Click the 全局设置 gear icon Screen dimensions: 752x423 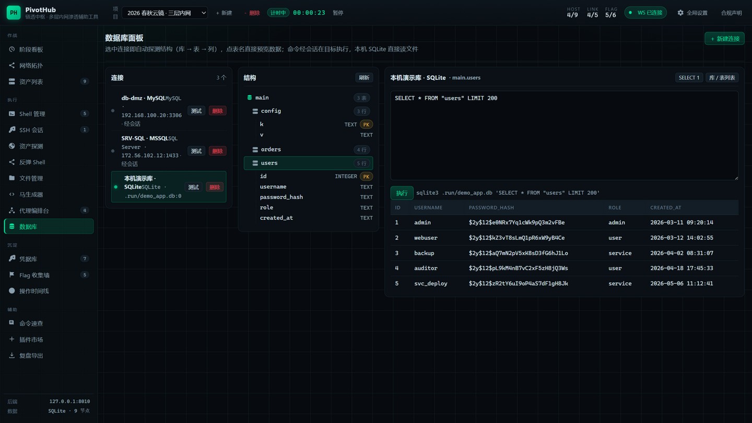[680, 13]
